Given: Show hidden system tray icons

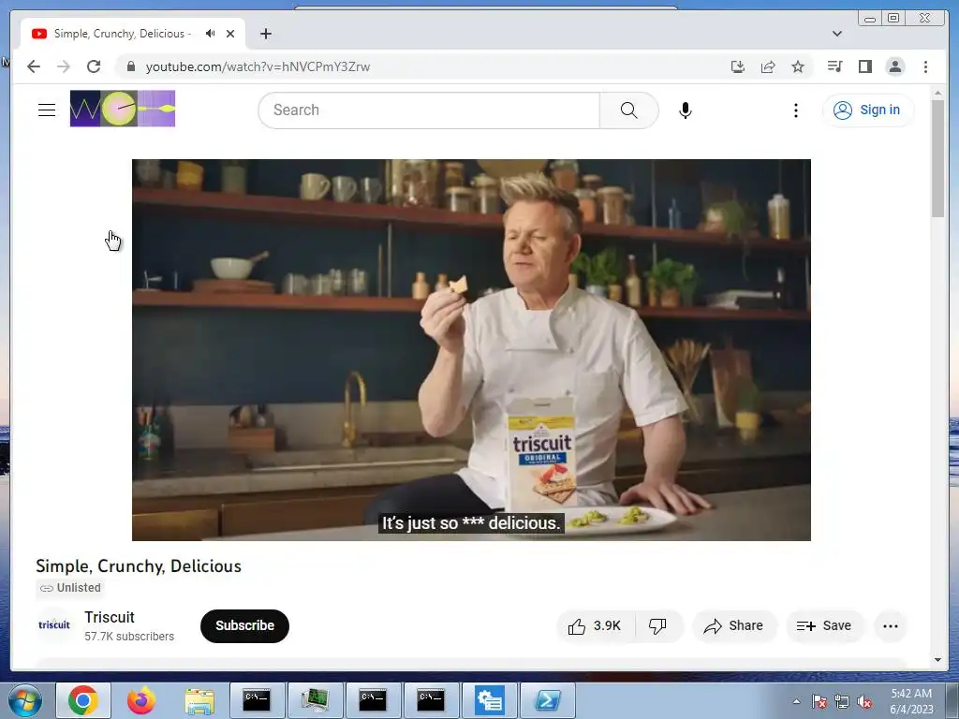Looking at the screenshot, I should click(796, 701).
